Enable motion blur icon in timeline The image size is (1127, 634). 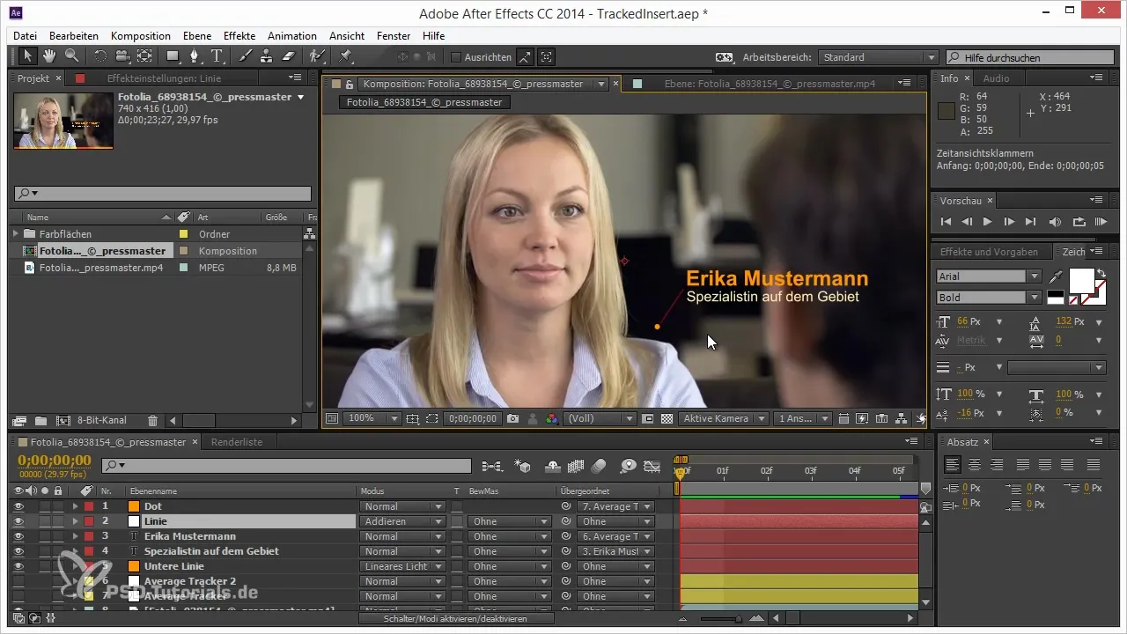(x=599, y=465)
